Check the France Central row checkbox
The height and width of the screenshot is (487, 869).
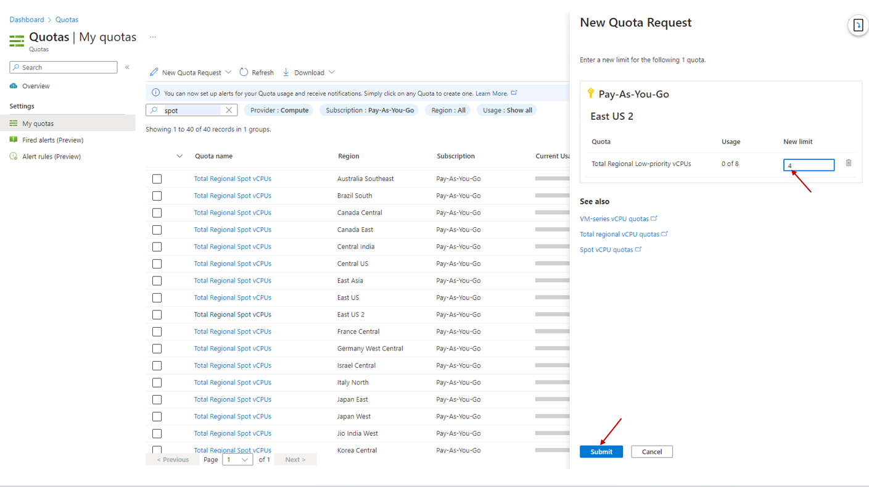click(157, 331)
